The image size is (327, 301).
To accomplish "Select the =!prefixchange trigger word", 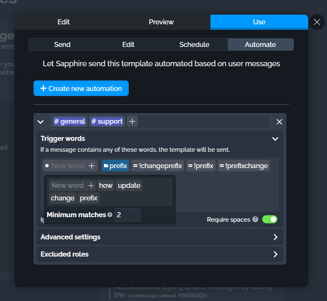I will point(244,166).
